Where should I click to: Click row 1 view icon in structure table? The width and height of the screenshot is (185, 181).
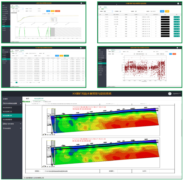[175, 17]
